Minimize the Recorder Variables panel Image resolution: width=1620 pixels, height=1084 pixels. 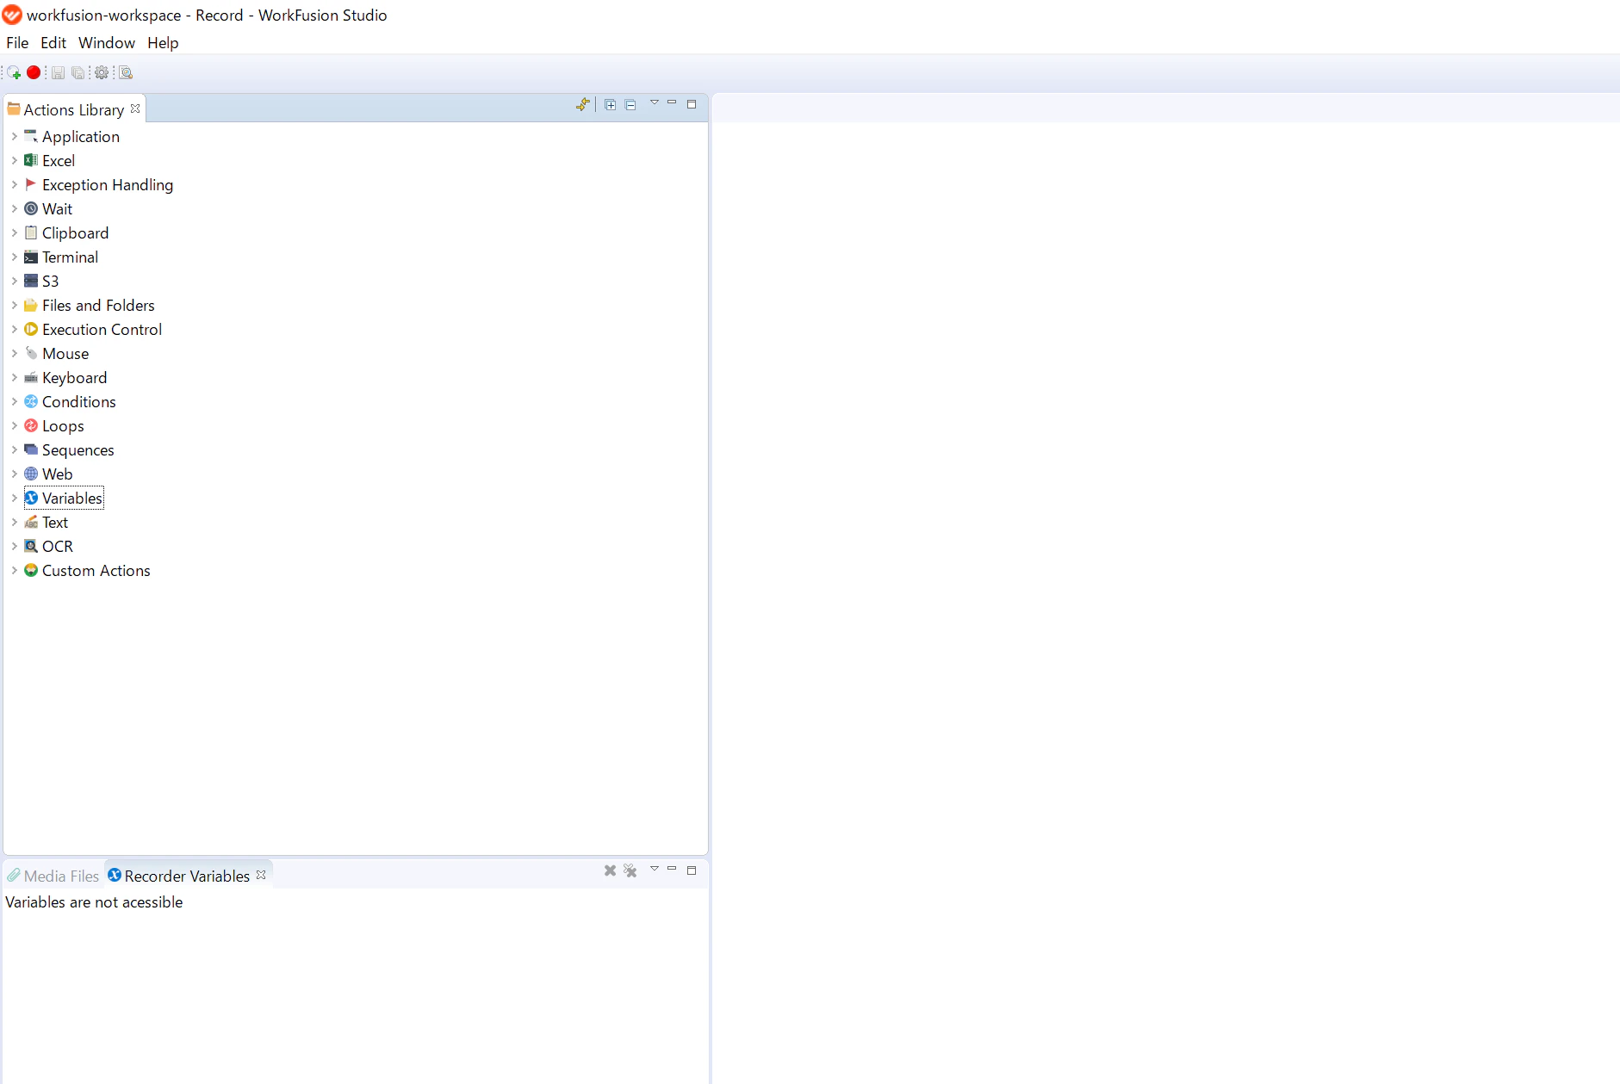click(672, 870)
